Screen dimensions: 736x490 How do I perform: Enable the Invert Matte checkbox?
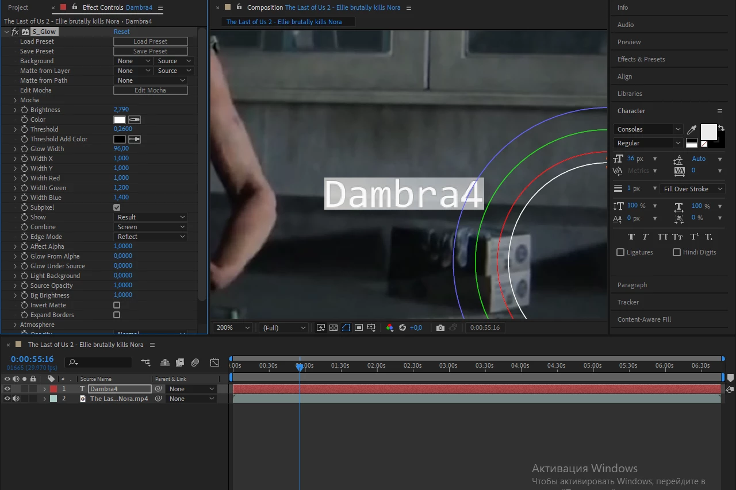tap(117, 305)
